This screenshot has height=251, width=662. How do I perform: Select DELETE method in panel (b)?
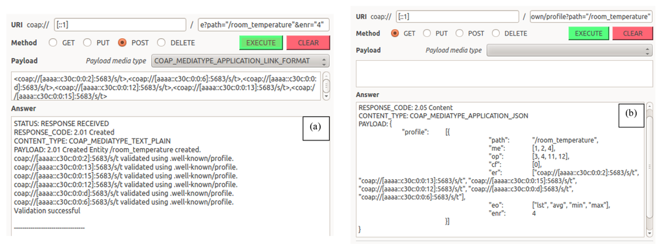(x=496, y=34)
